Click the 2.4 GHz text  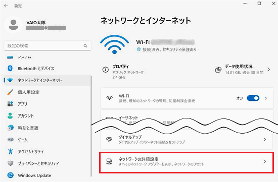(119, 77)
